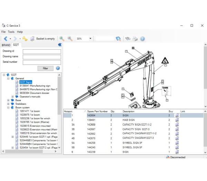Screen dimensions: 207x181
Task: Expand the Stabilizers tree node
Action: click(8, 103)
